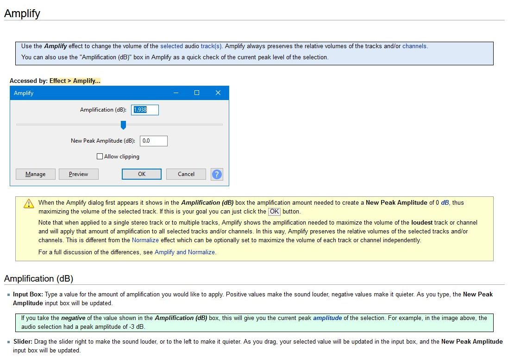
Task: Open the 'channels' link
Action: 414,46
